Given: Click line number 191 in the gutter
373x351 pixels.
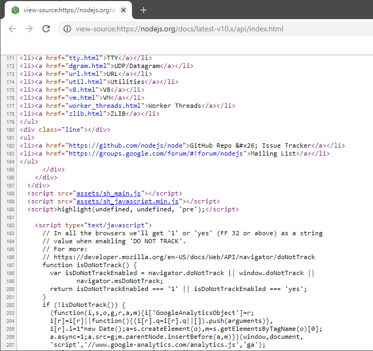Looking at the screenshot, I should 10,218.
